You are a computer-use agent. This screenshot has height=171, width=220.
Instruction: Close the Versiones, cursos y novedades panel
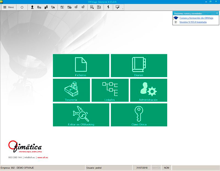tap(217, 13)
